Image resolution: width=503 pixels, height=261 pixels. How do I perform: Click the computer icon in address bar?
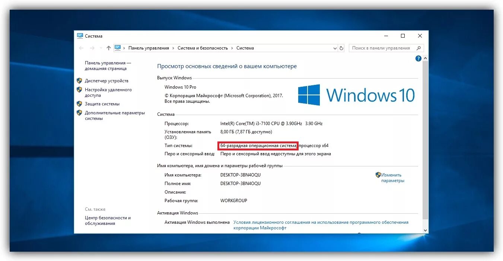click(118, 48)
